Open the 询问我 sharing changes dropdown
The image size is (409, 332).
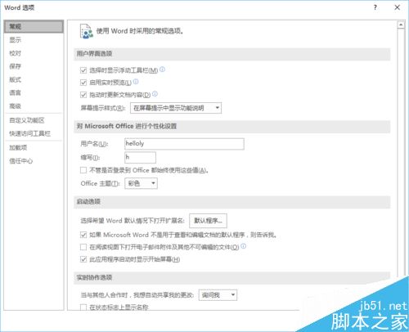(x=218, y=295)
